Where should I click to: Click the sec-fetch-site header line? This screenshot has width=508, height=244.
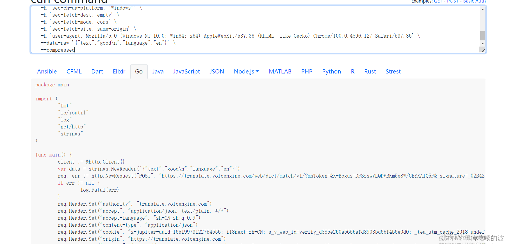pyautogui.click(x=89, y=29)
